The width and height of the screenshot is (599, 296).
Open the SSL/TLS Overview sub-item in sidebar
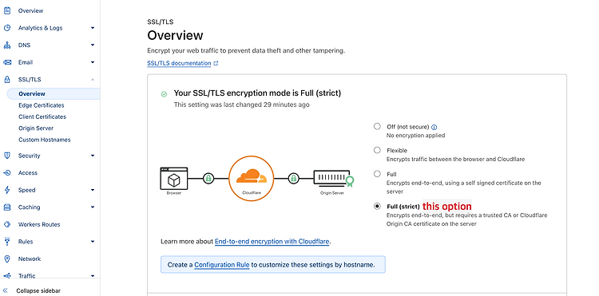pos(54,94)
